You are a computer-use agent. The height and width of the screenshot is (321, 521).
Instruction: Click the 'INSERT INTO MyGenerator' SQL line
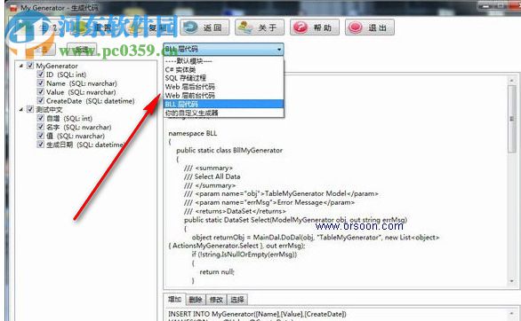[x=257, y=314]
